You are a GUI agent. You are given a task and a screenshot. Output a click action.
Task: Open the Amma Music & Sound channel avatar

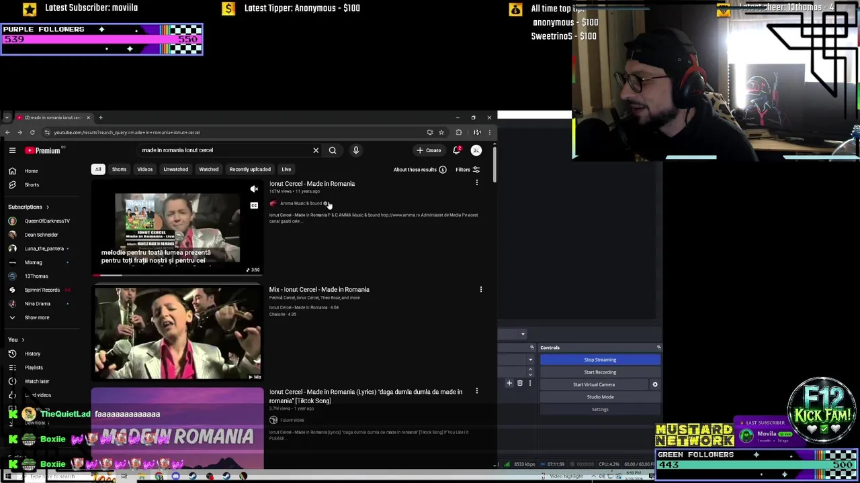[273, 203]
